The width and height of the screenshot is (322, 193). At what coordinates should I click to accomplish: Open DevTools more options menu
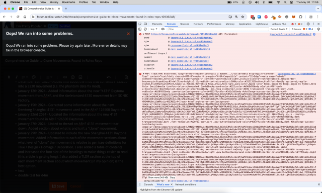(x=313, y=24)
